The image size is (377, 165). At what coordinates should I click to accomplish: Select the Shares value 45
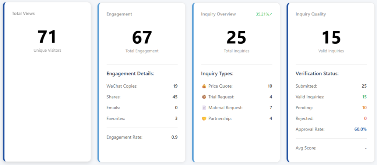click(x=175, y=97)
